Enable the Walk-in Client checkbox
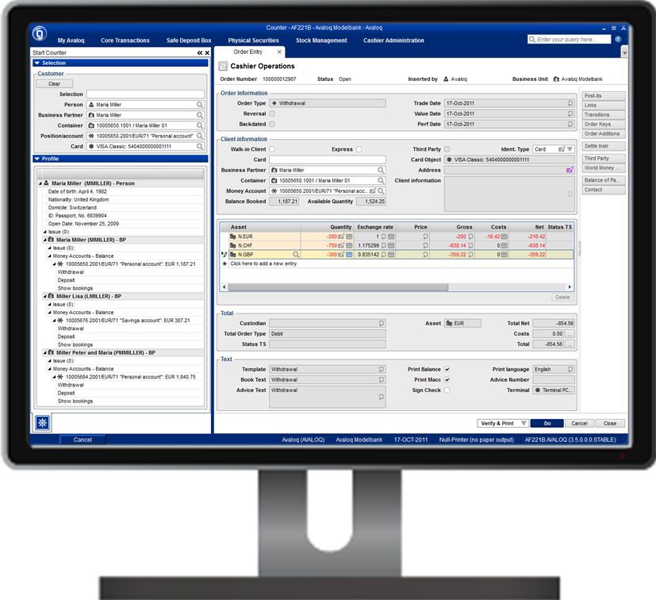656x600 pixels. pos(272,149)
